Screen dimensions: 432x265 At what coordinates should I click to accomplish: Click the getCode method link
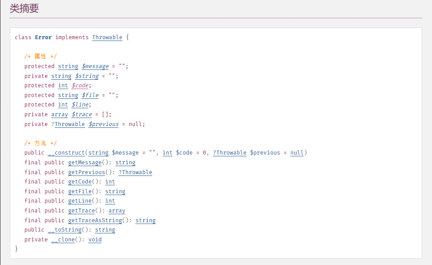coord(80,182)
